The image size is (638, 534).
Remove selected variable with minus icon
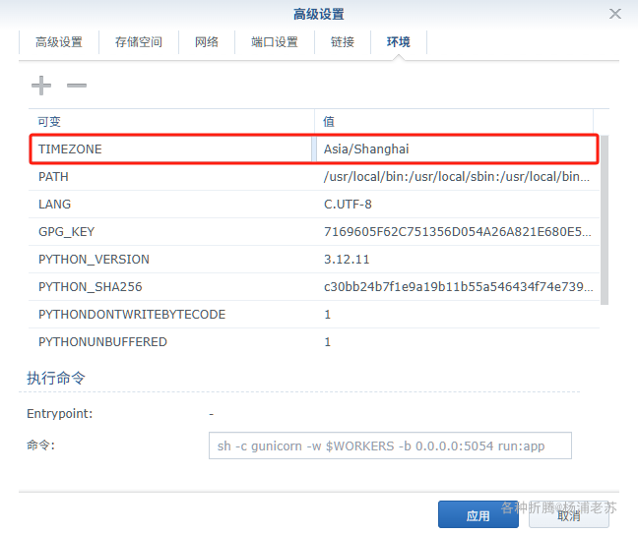(77, 86)
